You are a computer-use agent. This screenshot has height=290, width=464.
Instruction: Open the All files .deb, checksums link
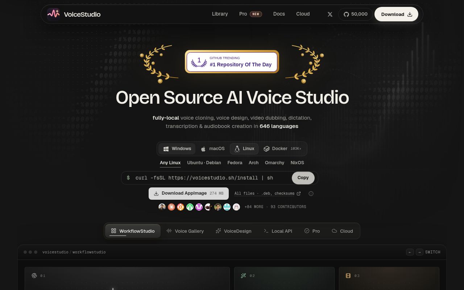(268, 194)
